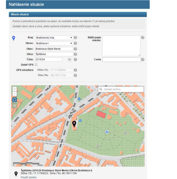The image size is (177, 179).
Task: Switch map layer with the layer thumbnail button
Action: (14, 106)
